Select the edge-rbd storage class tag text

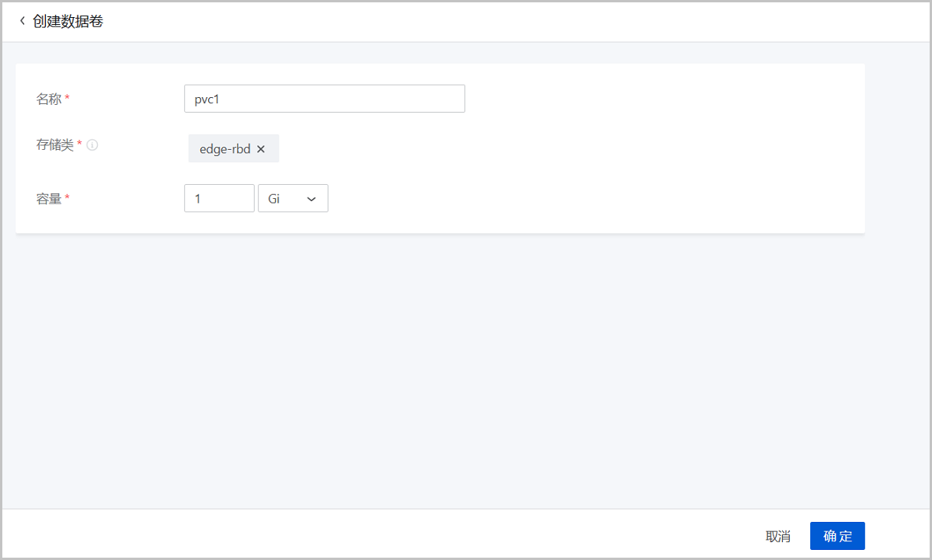pos(224,149)
